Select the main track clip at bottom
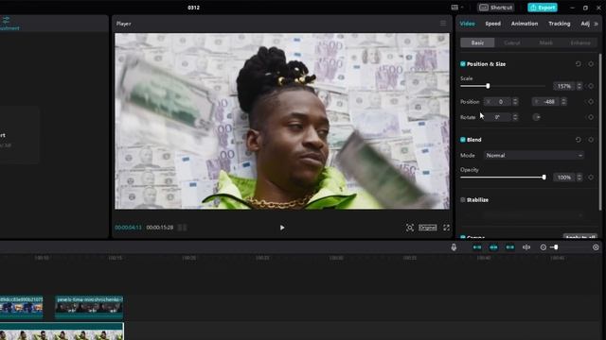 coord(62,331)
